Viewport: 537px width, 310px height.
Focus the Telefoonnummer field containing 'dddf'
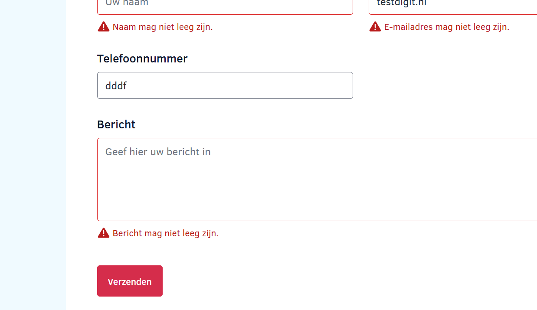pyautogui.click(x=225, y=85)
